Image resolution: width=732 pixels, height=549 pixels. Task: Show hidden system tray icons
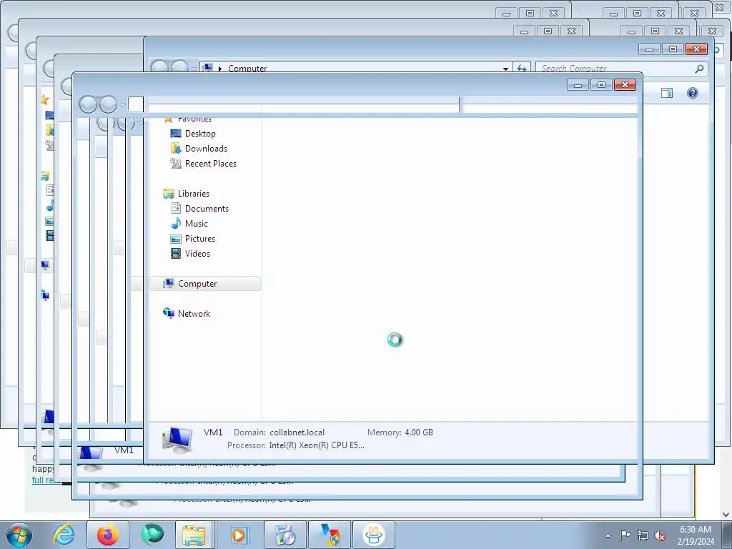608,535
